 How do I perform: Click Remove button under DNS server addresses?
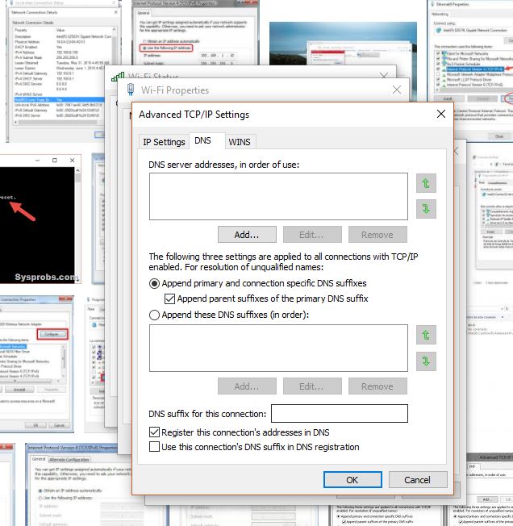377,235
